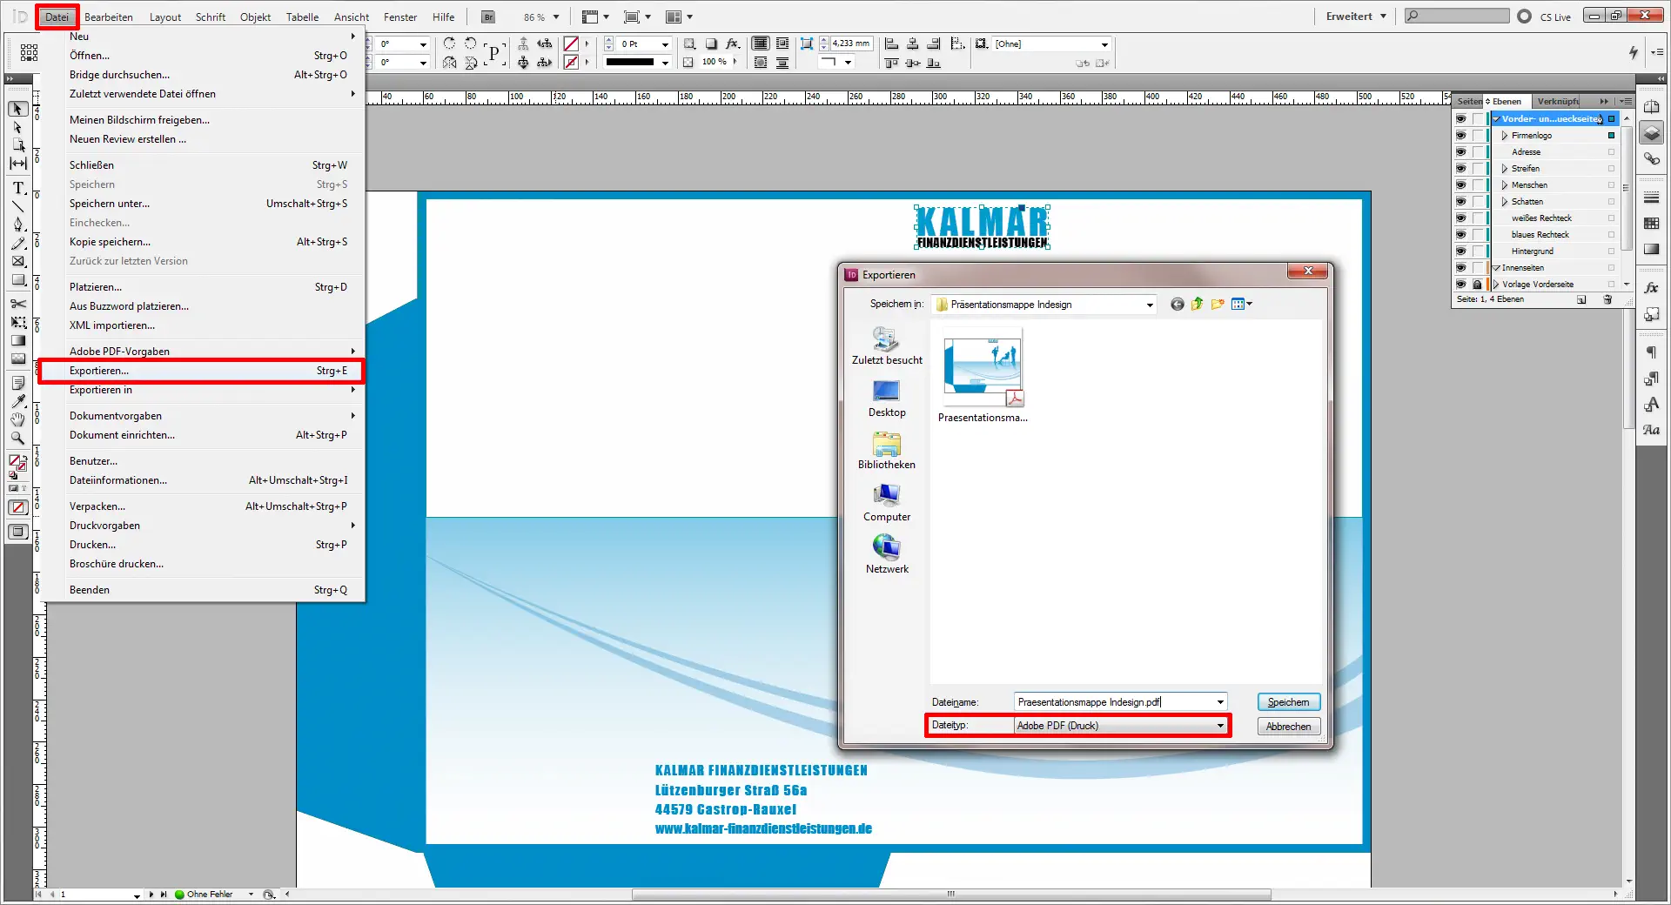Open the Swatches panel
The height and width of the screenshot is (905, 1671).
(x=1651, y=222)
